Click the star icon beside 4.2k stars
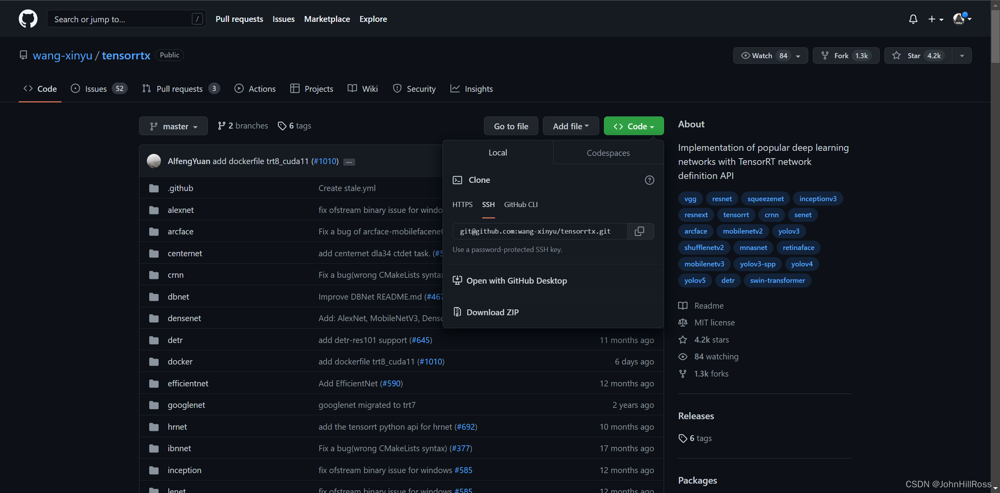This screenshot has height=493, width=1000. coord(683,339)
